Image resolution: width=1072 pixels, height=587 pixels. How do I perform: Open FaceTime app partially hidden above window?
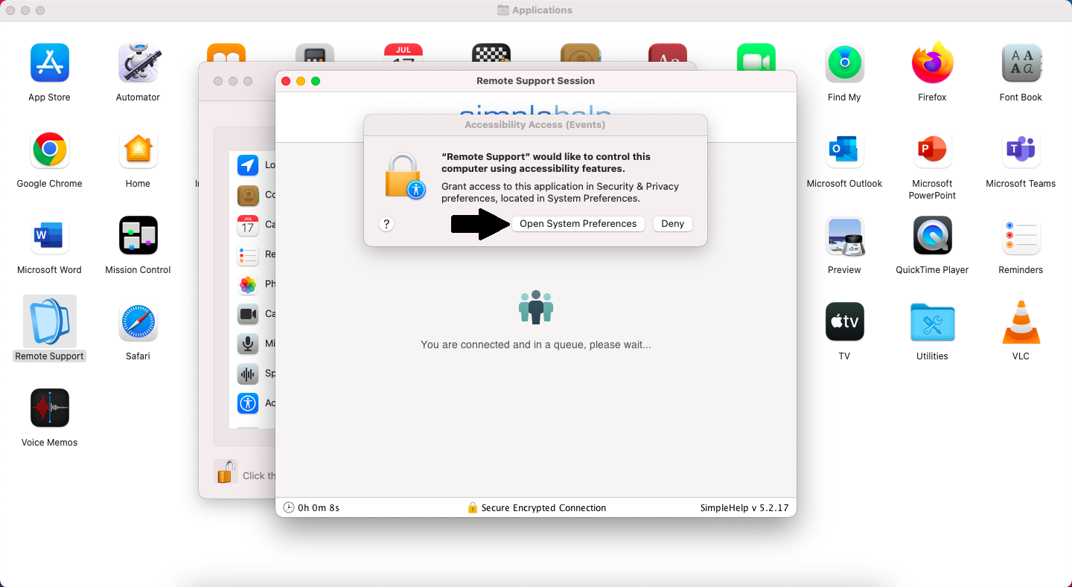coord(756,57)
